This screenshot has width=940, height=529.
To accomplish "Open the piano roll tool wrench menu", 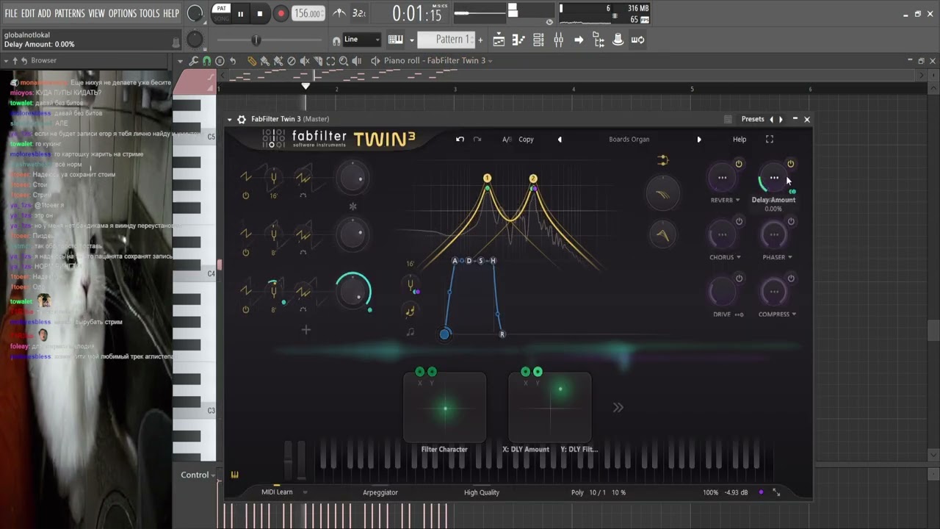I will [194, 61].
